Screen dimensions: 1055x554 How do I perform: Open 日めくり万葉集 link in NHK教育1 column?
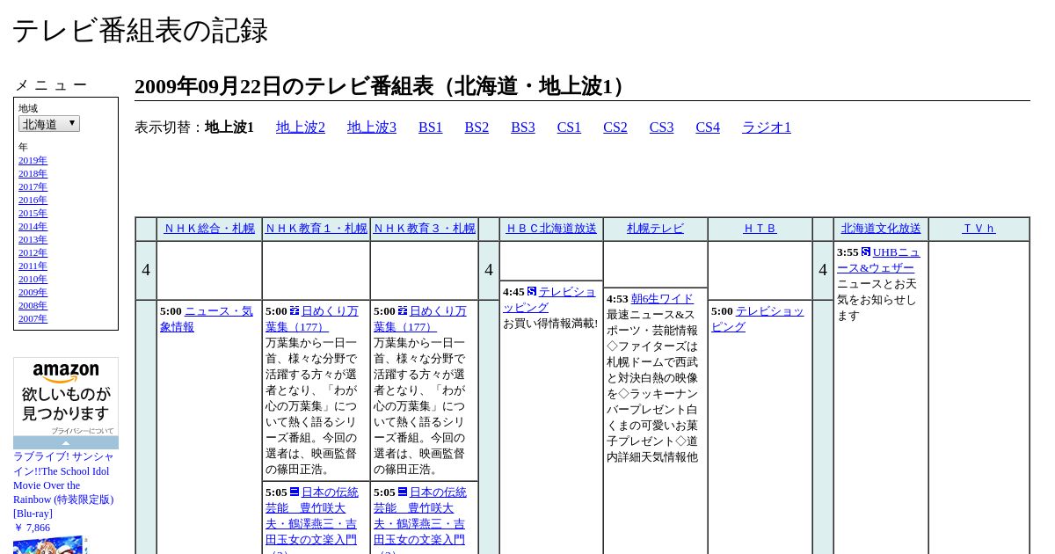point(313,319)
